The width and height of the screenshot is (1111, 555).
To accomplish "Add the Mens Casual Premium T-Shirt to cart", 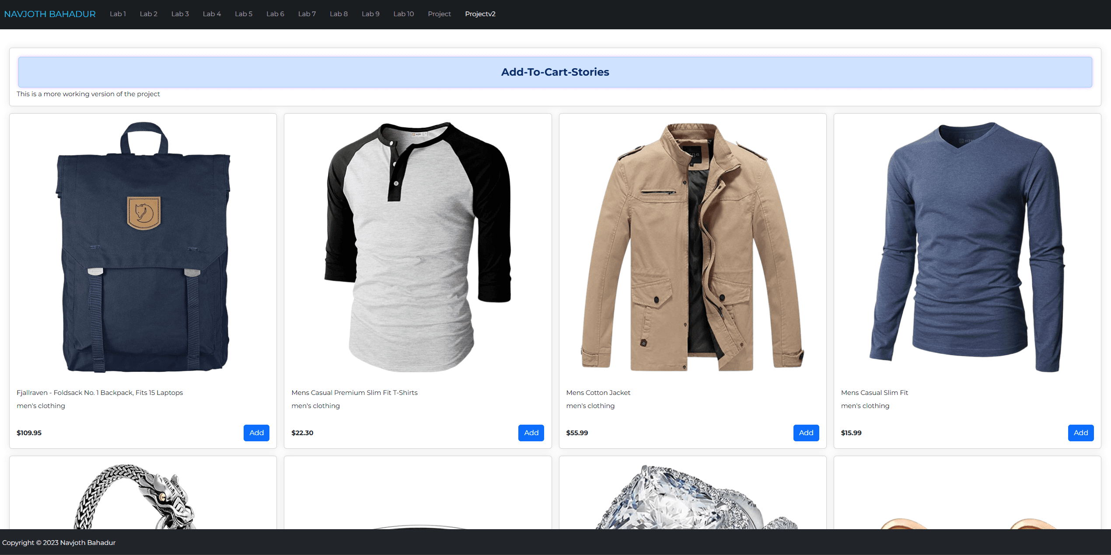I will (x=531, y=433).
